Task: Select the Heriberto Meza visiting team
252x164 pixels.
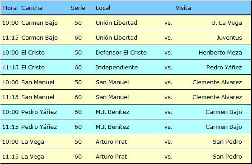Action: coord(220,53)
